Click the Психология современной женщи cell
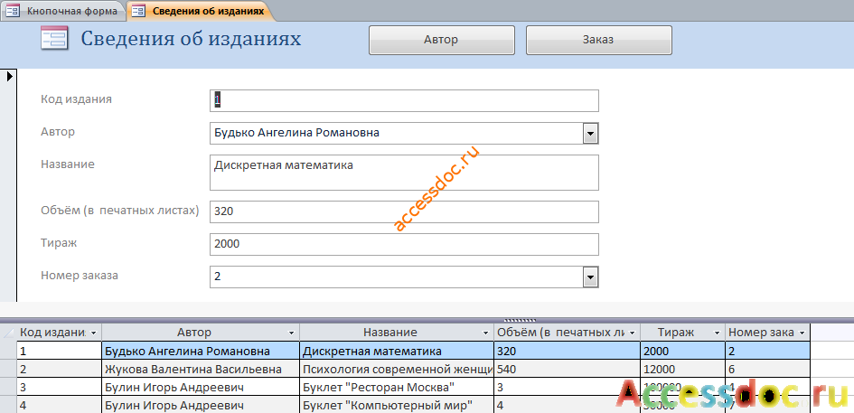 397,370
